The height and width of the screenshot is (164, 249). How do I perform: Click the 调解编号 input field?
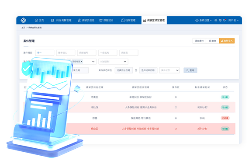(x=86, y=52)
